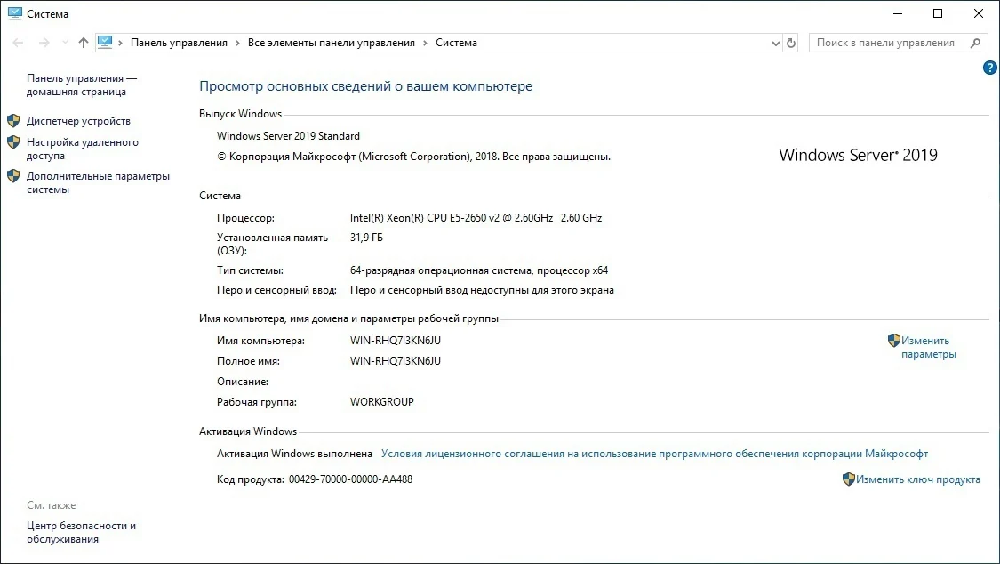Screen dimensions: 1000x564
Task: Close the 'Система' window
Action: 979,13
